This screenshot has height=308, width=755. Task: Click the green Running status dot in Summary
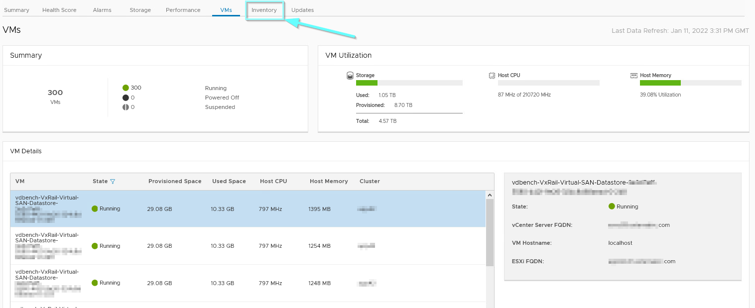[126, 88]
